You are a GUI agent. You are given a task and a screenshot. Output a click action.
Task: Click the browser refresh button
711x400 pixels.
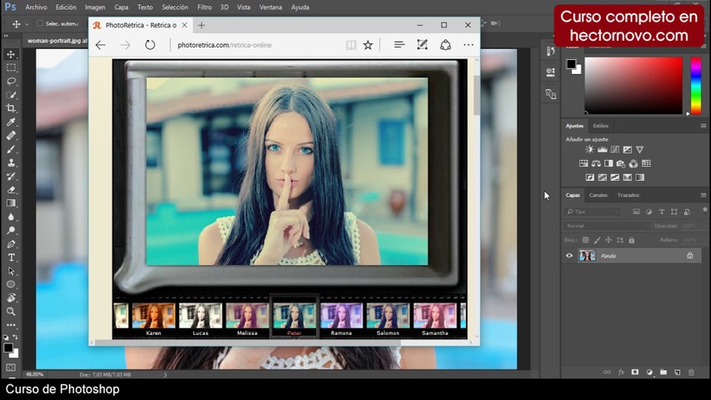(x=150, y=45)
